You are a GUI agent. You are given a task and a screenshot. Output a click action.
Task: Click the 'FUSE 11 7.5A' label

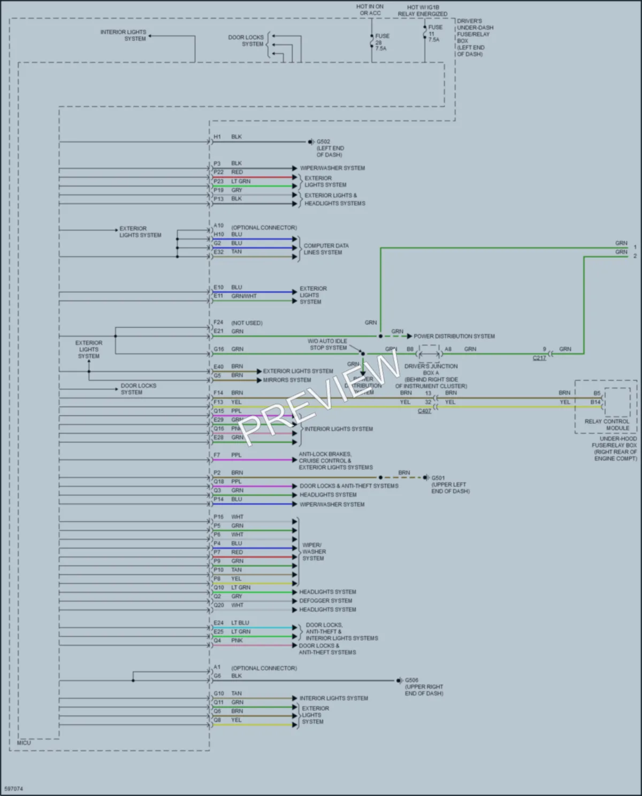435,33
